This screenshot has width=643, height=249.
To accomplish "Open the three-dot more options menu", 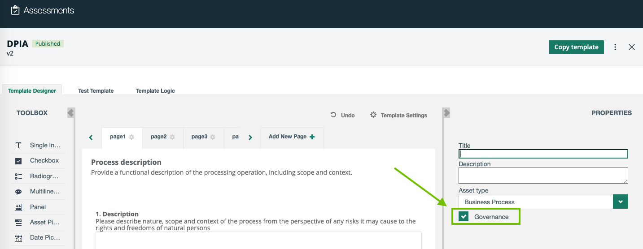I will click(x=615, y=47).
